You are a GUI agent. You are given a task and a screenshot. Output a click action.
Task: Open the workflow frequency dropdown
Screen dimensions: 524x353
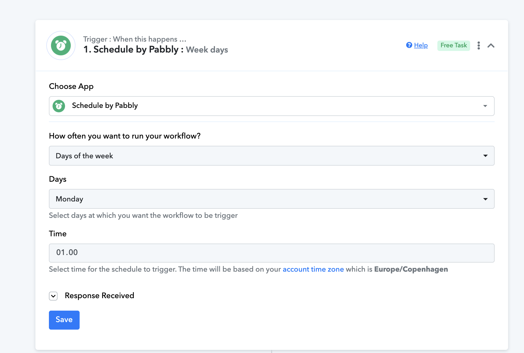point(271,156)
